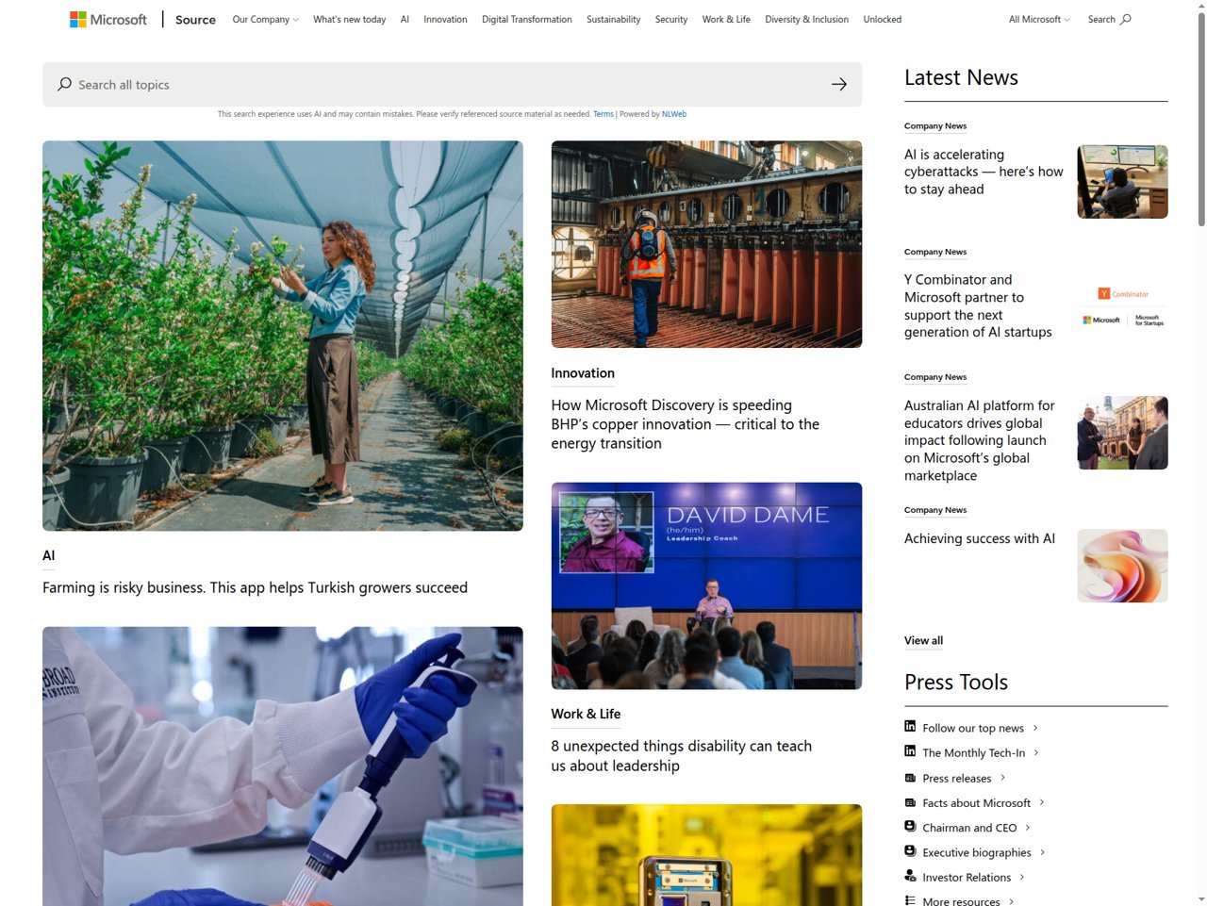Open the AI navigation item

pos(405,19)
